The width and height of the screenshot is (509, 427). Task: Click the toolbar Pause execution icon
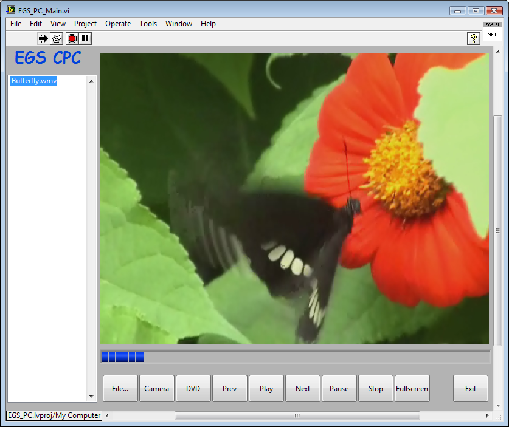(x=85, y=39)
